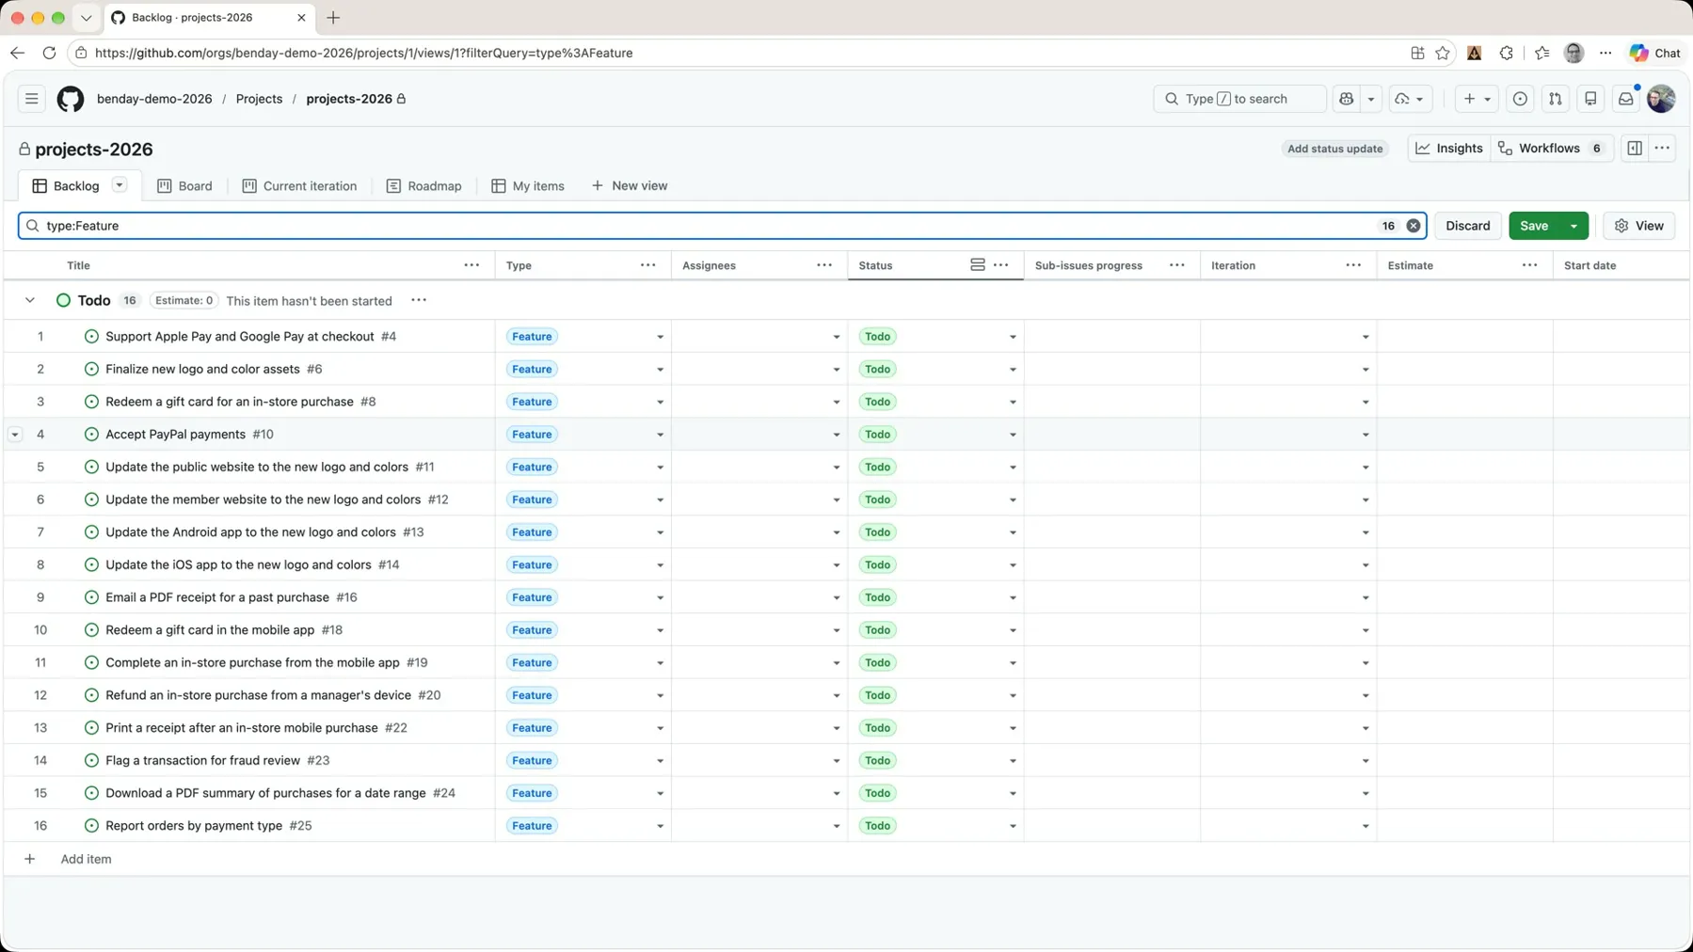Open the Workflows button

pyautogui.click(x=1551, y=149)
